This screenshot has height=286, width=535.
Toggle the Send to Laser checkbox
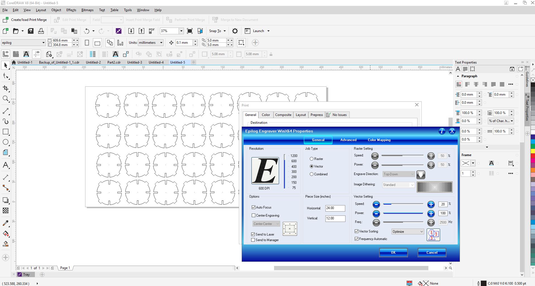pos(253,234)
